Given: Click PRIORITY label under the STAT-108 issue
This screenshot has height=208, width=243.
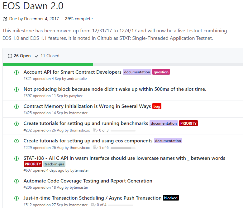Looking at the screenshot, I should coord(33,164).
